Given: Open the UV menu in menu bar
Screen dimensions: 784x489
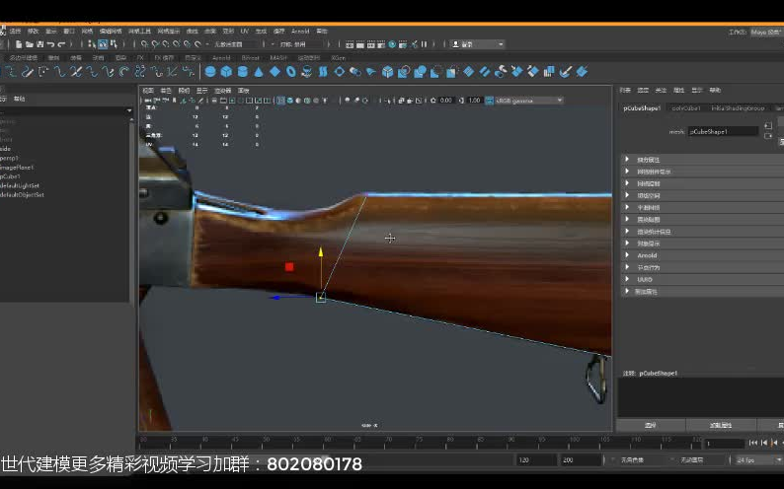Looking at the screenshot, I should (x=244, y=32).
